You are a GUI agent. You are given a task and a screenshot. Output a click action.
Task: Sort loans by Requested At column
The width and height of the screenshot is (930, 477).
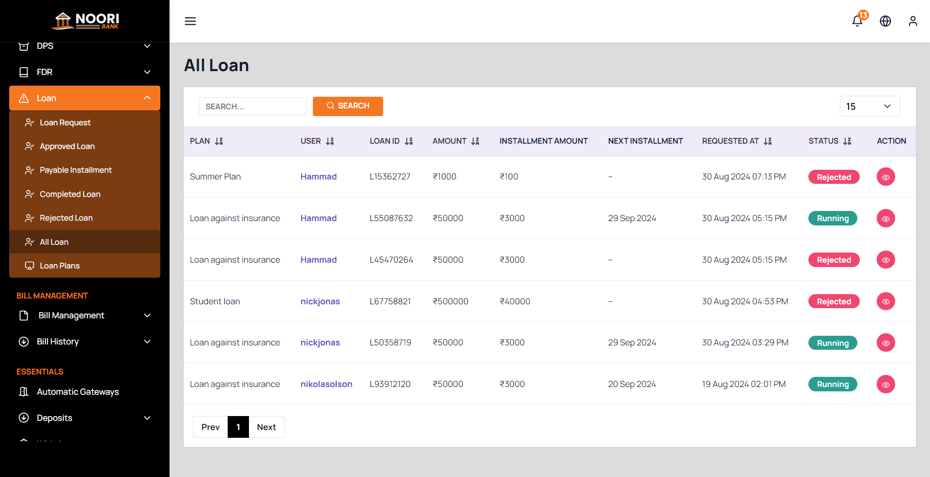click(x=768, y=141)
